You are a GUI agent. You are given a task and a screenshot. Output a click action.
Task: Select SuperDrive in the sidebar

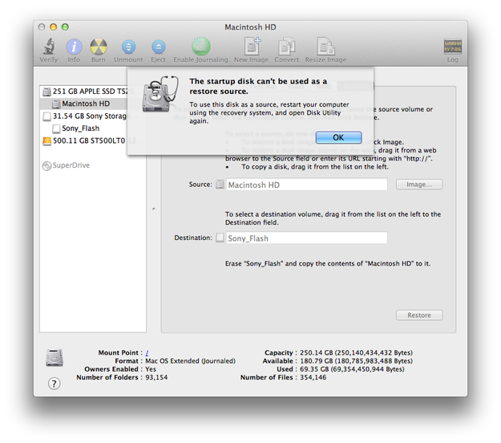(67, 165)
